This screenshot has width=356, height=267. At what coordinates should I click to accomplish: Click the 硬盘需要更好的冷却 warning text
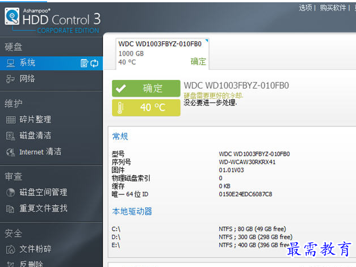(x=213, y=96)
